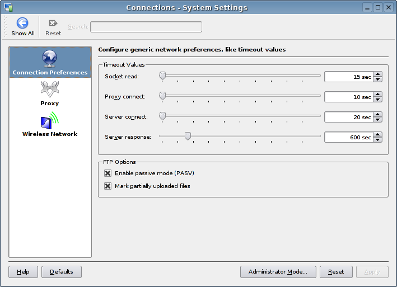Click the Reset toolbar icon
Image resolution: width=397 pixels, height=287 pixels.
(53, 23)
